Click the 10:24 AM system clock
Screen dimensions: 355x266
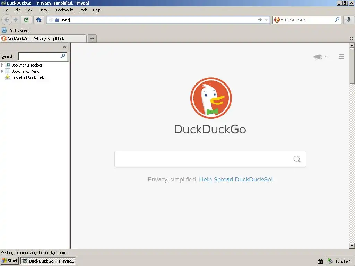pos(343,261)
